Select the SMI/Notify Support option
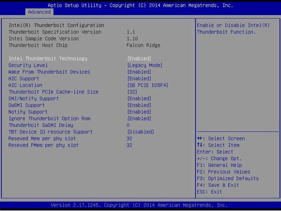The height and width of the screenshot is (211, 281). point(34,98)
